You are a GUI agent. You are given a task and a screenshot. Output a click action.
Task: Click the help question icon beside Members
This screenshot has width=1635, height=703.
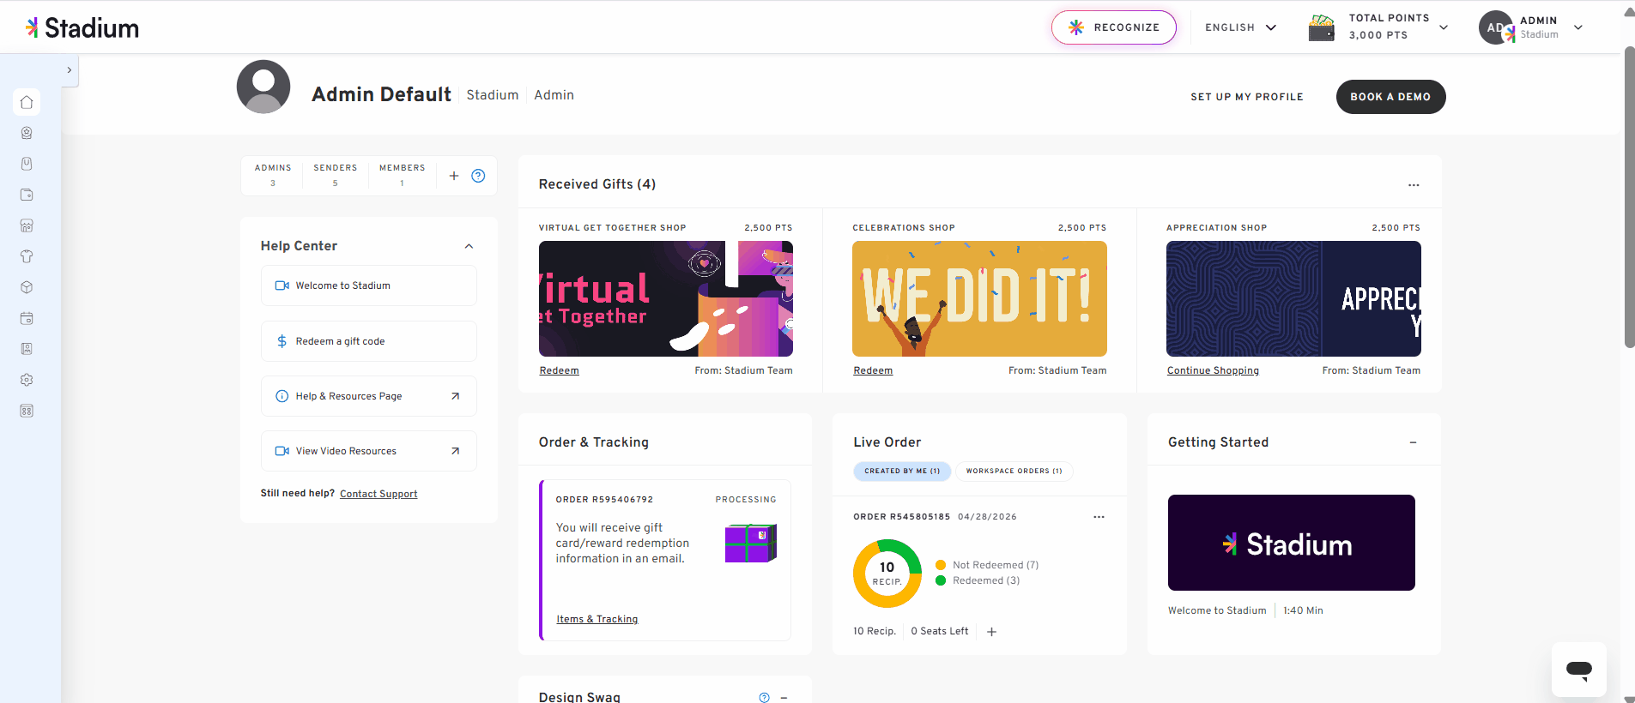478,176
